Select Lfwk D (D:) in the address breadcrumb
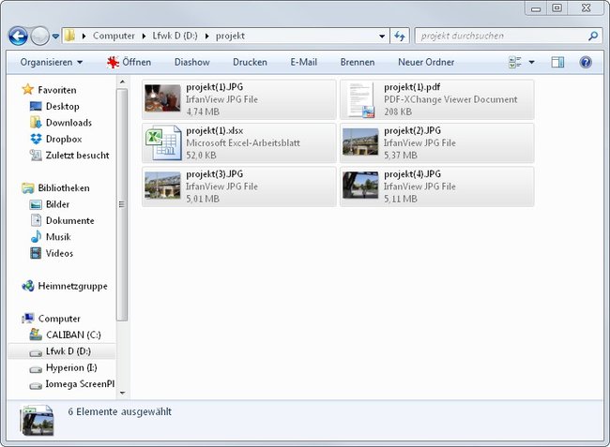Viewport: 610px width, 447px height. click(x=175, y=36)
